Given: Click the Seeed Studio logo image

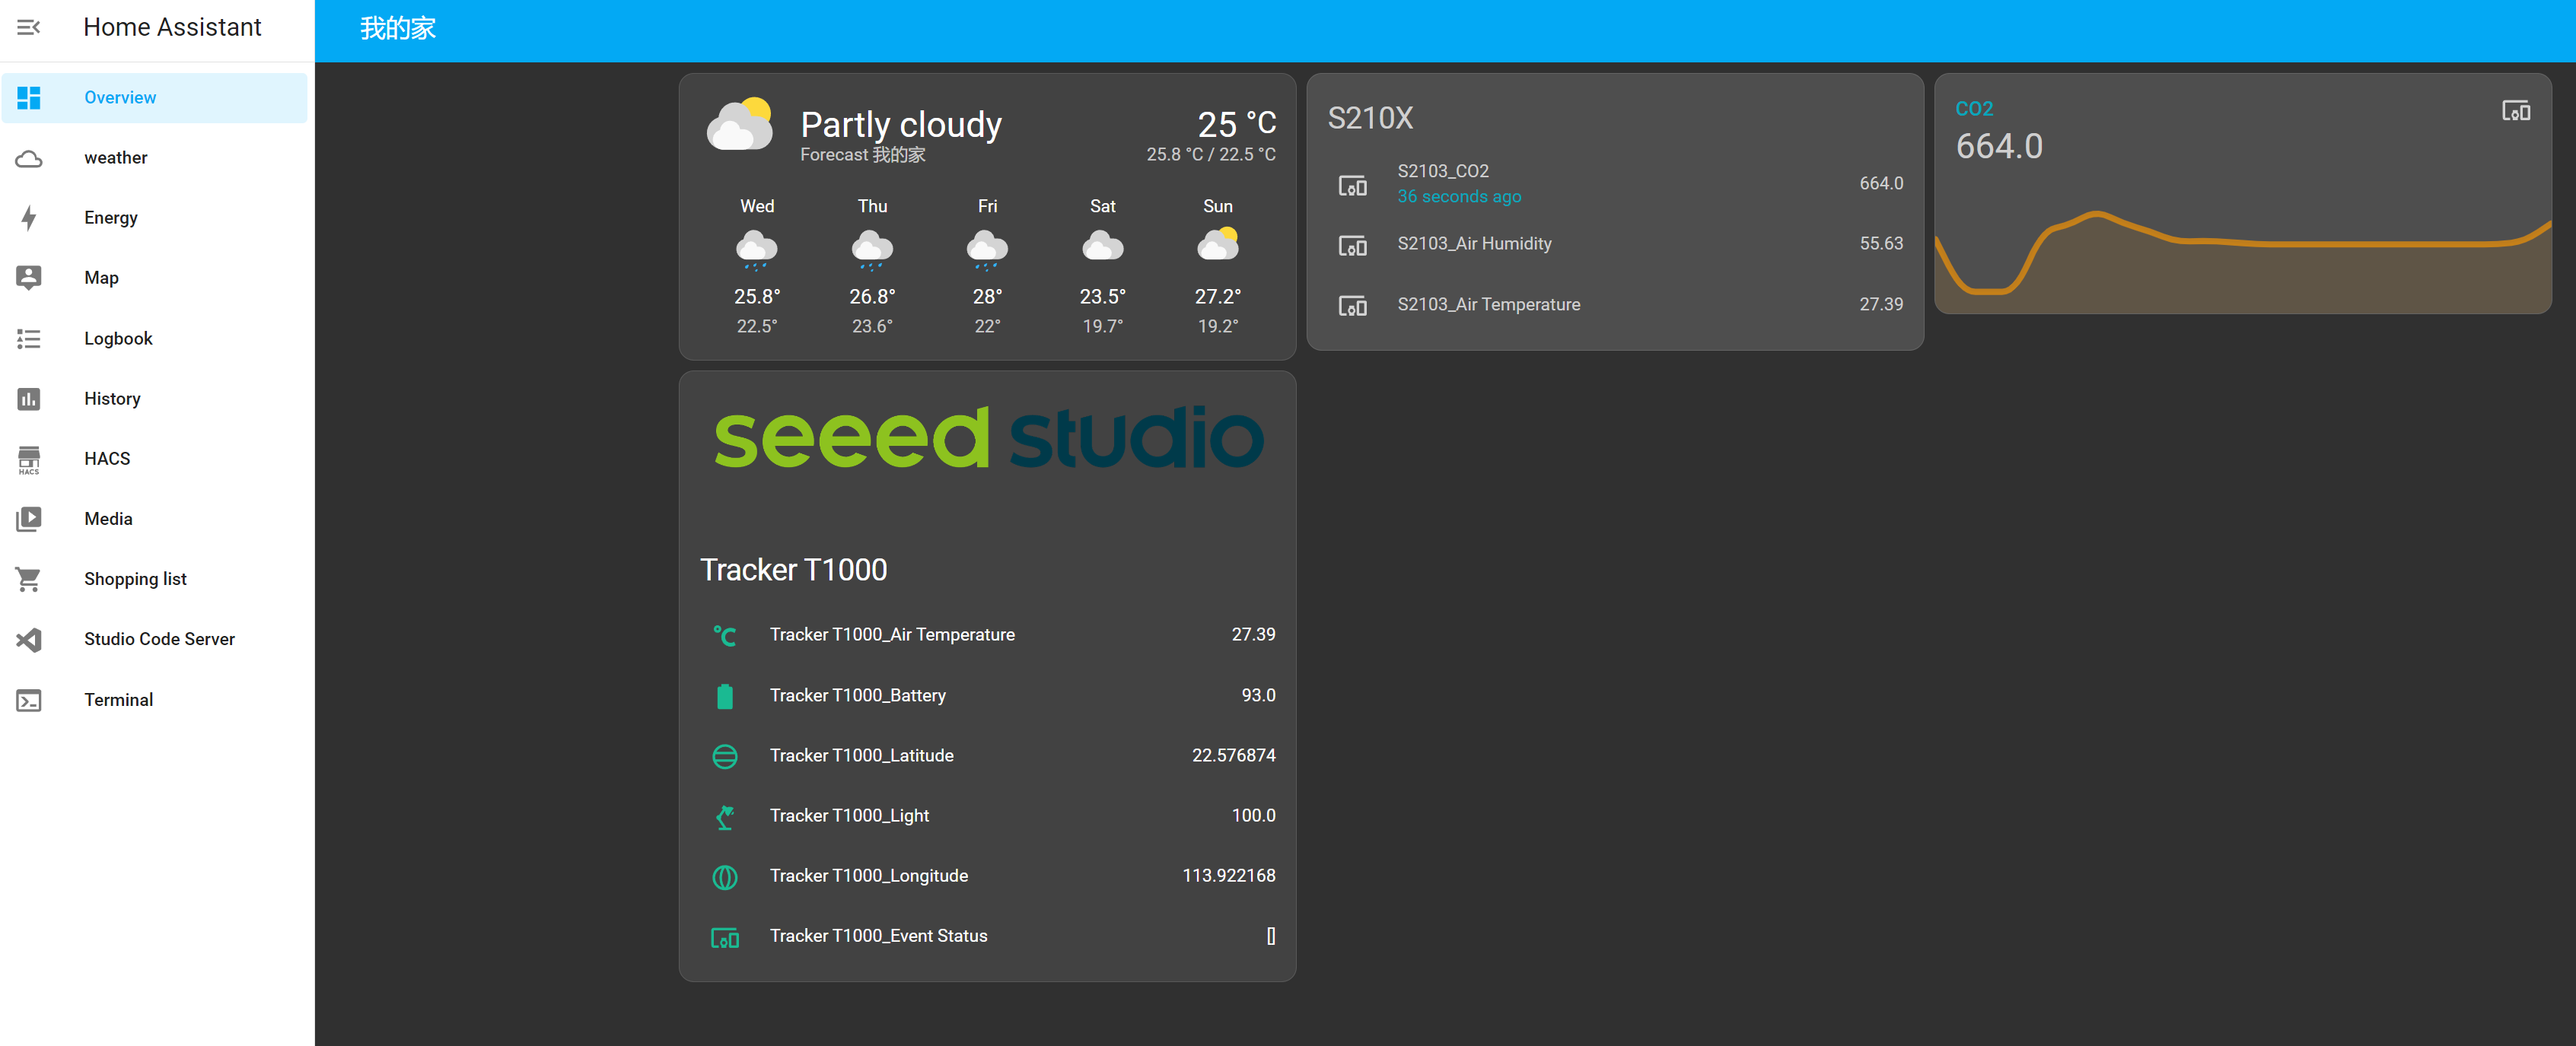Looking at the screenshot, I should [988, 437].
